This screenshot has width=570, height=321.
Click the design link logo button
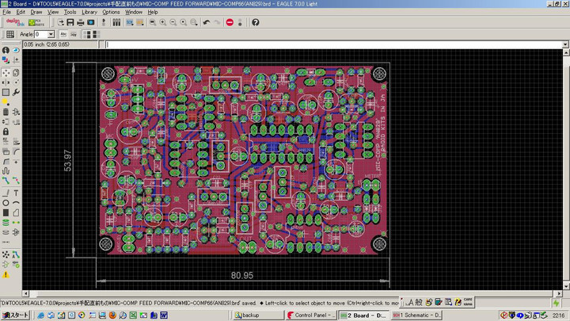pos(13,22)
